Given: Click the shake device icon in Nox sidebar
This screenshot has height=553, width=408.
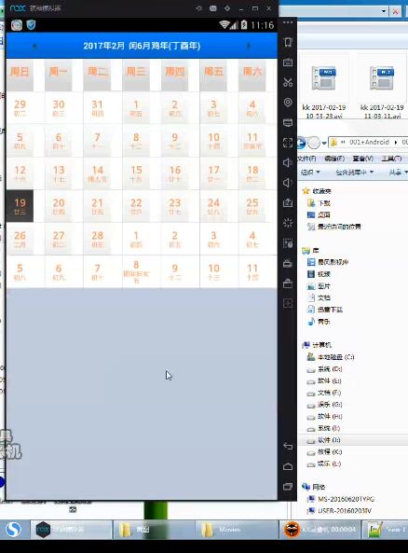Looking at the screenshot, I should coord(288,42).
